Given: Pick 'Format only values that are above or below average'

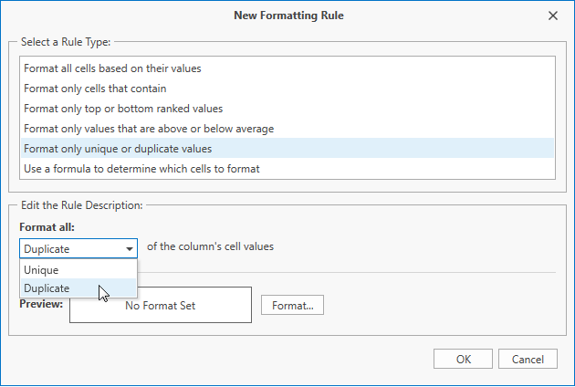Looking at the screenshot, I should pyautogui.click(x=287, y=129).
